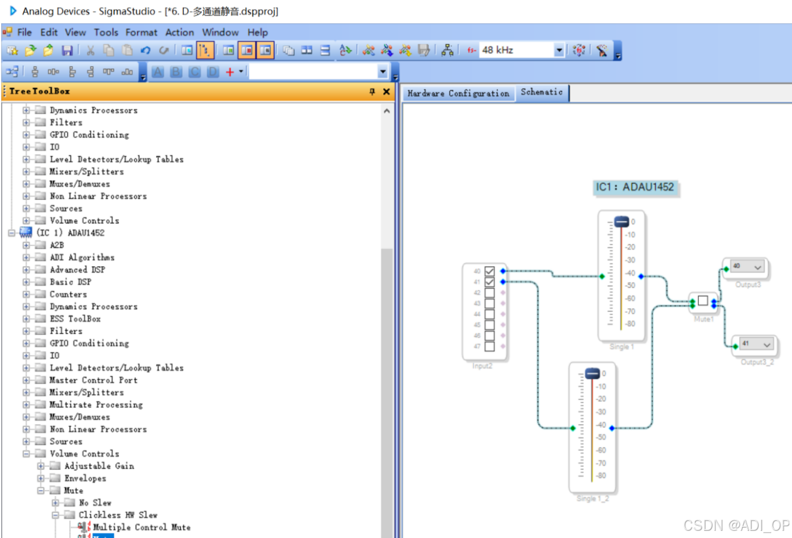Click the Redo arrow icon
The height and width of the screenshot is (538, 792).
tap(164, 50)
